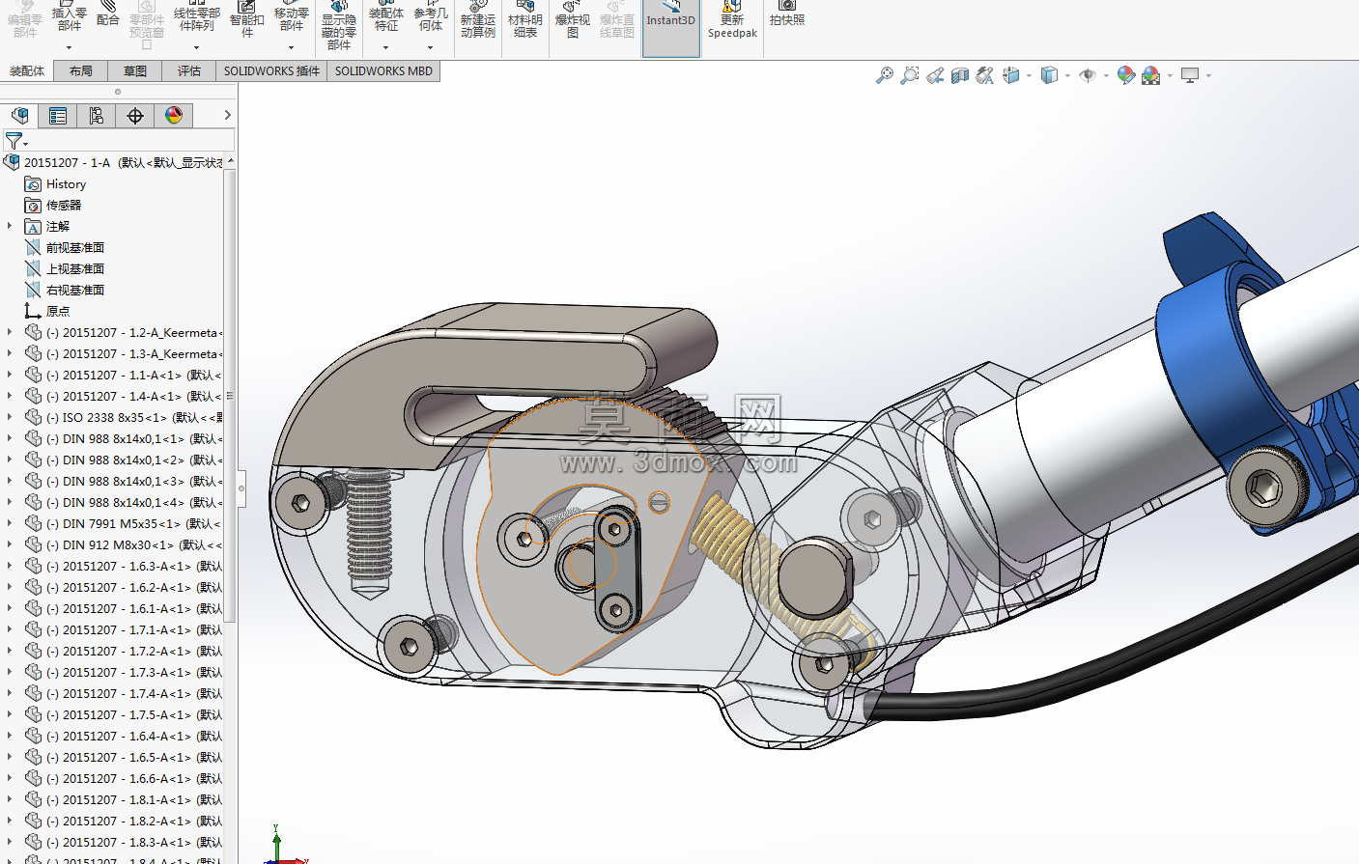Toggle the Instant3D button
1359x864 pixels.
(x=670, y=27)
